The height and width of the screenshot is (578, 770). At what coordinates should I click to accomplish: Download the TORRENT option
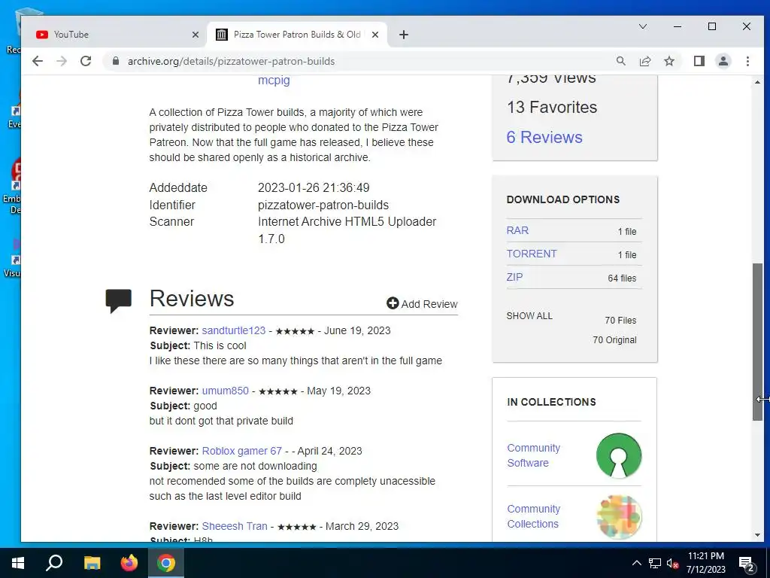pyautogui.click(x=532, y=254)
